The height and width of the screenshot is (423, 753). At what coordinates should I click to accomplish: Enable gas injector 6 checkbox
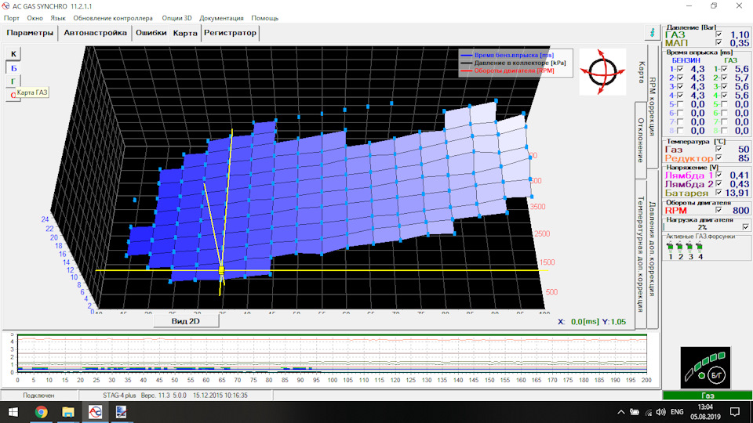724,113
